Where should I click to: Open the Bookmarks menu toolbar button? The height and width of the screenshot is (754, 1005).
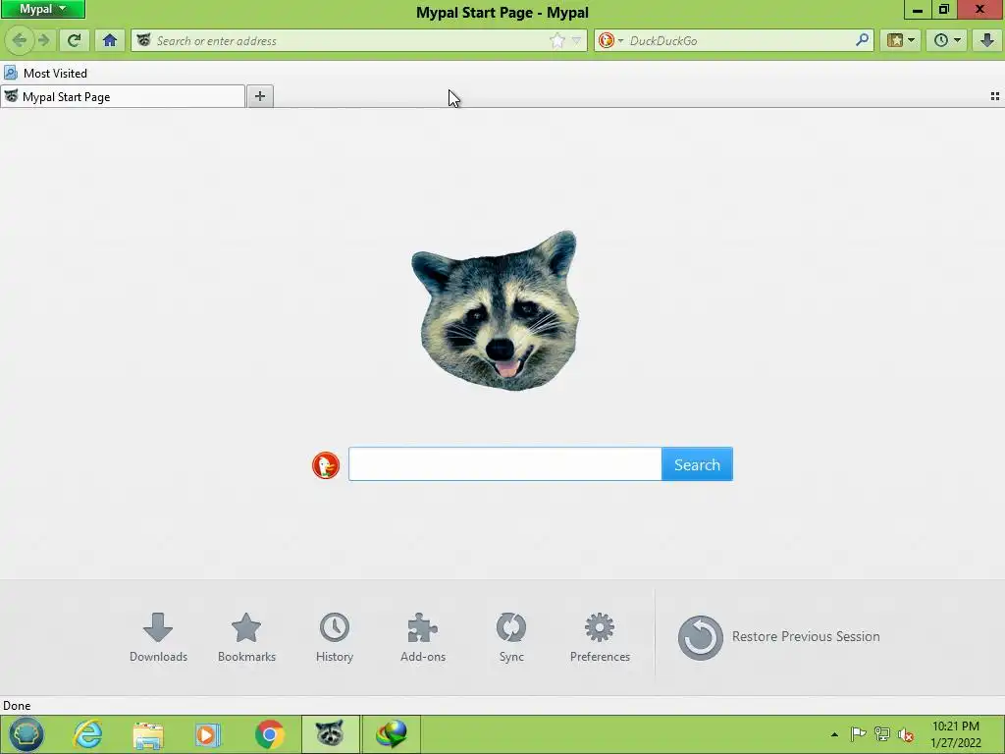[901, 40]
